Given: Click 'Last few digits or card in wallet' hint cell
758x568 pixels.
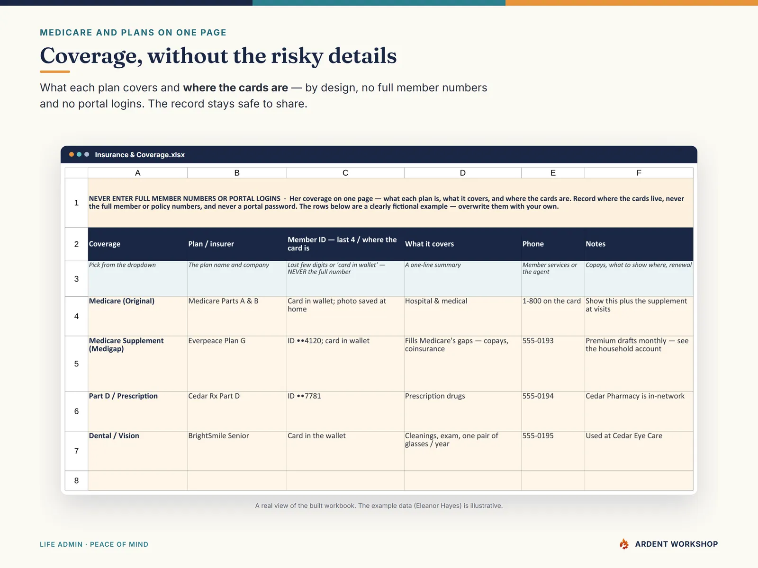Looking at the screenshot, I should point(345,279).
